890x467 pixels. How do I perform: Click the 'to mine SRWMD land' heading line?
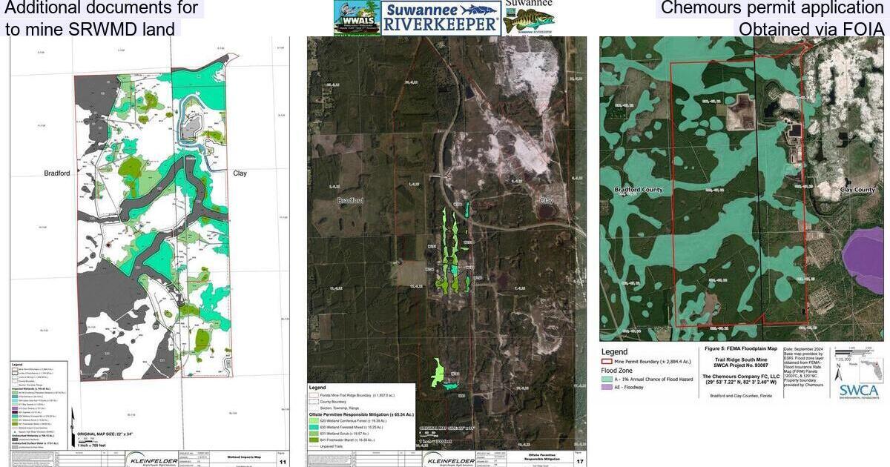[x=91, y=29]
